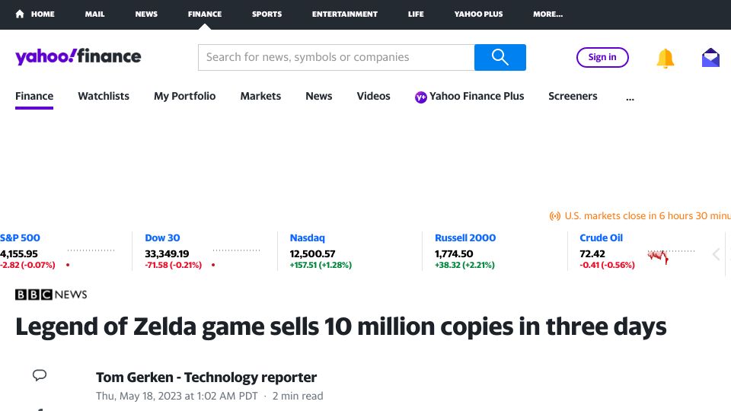Click the ticker carousel previous arrow
Screen dimensions: 731x411
pos(717,254)
